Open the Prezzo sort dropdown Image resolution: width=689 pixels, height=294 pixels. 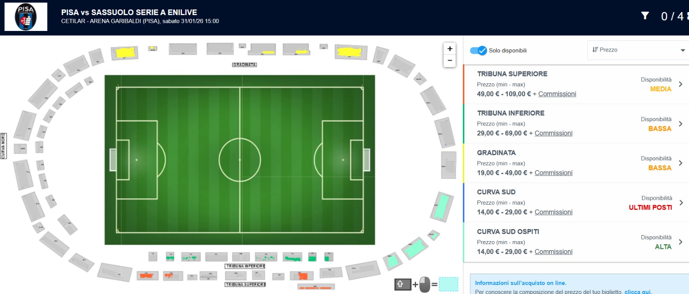[638, 50]
